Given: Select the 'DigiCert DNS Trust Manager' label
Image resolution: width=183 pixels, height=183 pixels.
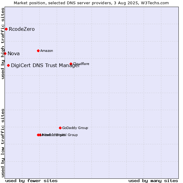Looking at the screenshot, I should (45, 66).
